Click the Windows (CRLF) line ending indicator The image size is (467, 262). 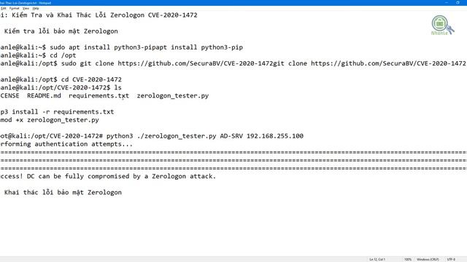(428, 259)
